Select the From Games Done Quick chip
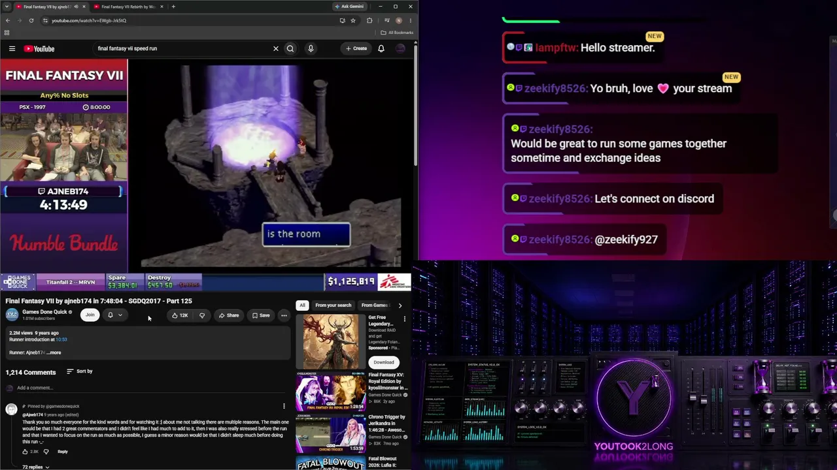The height and width of the screenshot is (470, 837). click(x=375, y=305)
